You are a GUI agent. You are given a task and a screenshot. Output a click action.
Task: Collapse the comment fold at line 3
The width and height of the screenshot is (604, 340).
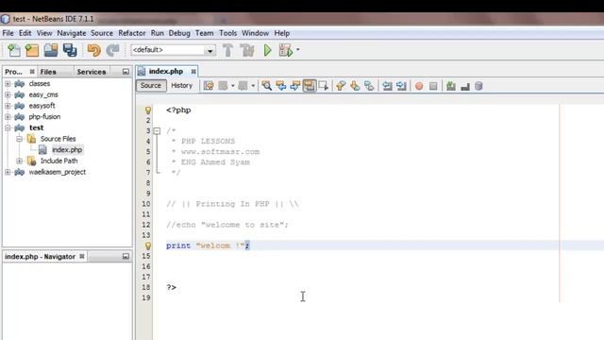pyautogui.click(x=157, y=131)
